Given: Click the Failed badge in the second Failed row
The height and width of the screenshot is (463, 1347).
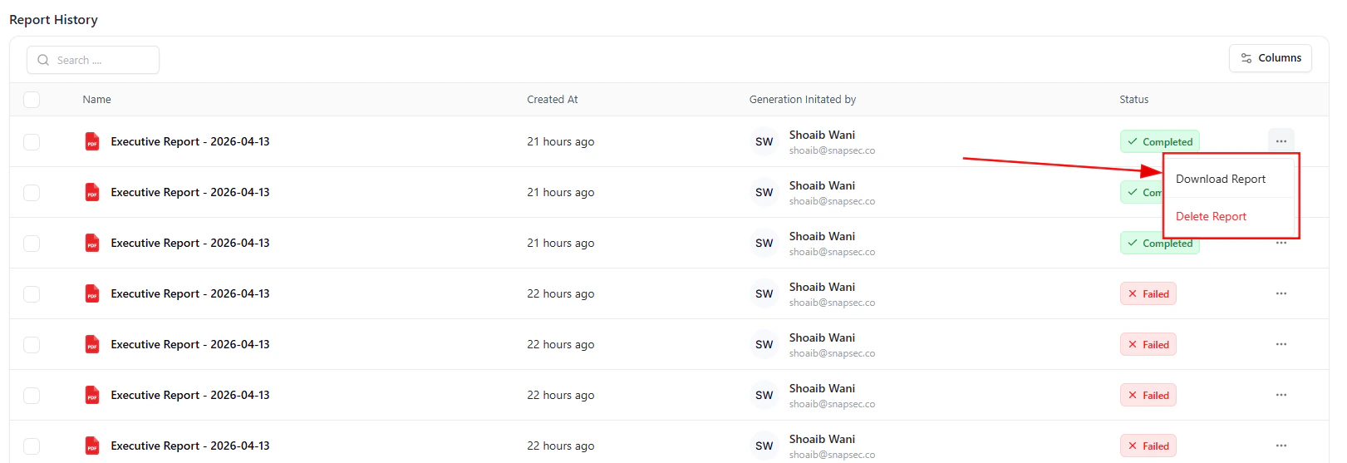Looking at the screenshot, I should (x=1148, y=345).
